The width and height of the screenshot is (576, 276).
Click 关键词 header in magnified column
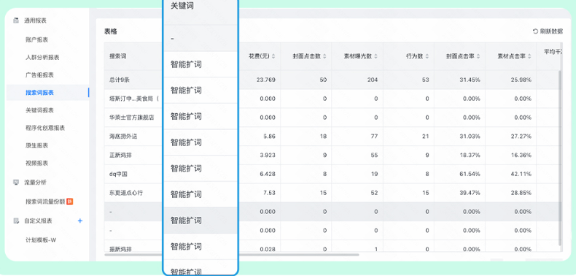point(182,6)
